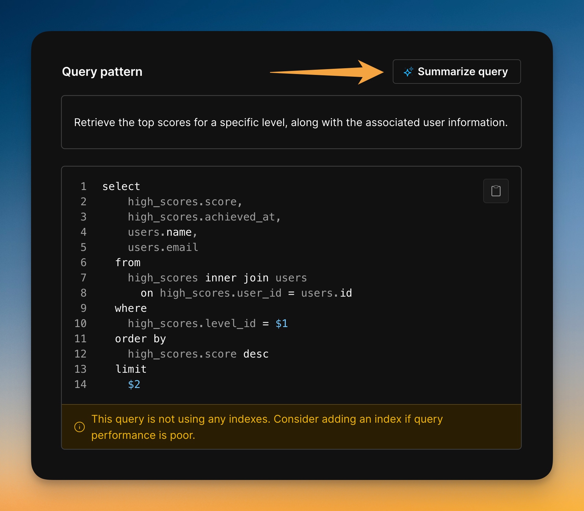Click the Query pattern heading
The image size is (584, 511).
(x=102, y=72)
